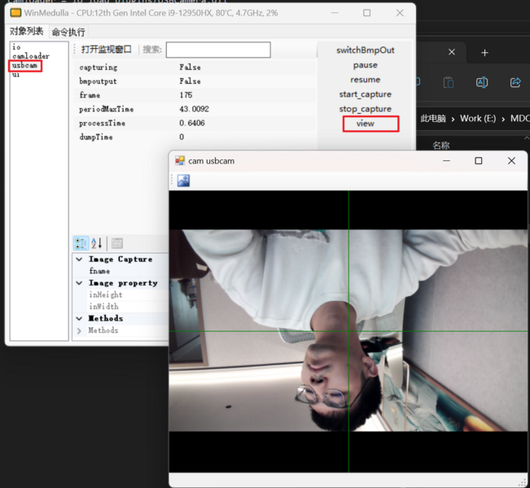
Task: Close the WinMedulla window
Action: 400,13
